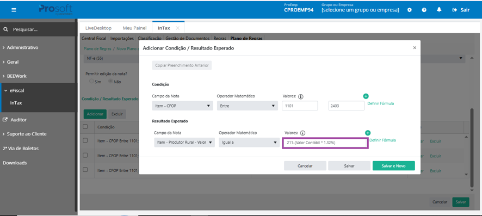This screenshot has width=482, height=216.
Task: Open the hamburger menu in the top bar
Action: 14,10
